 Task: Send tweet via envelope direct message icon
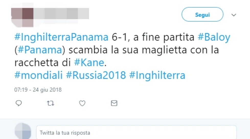point(114,103)
